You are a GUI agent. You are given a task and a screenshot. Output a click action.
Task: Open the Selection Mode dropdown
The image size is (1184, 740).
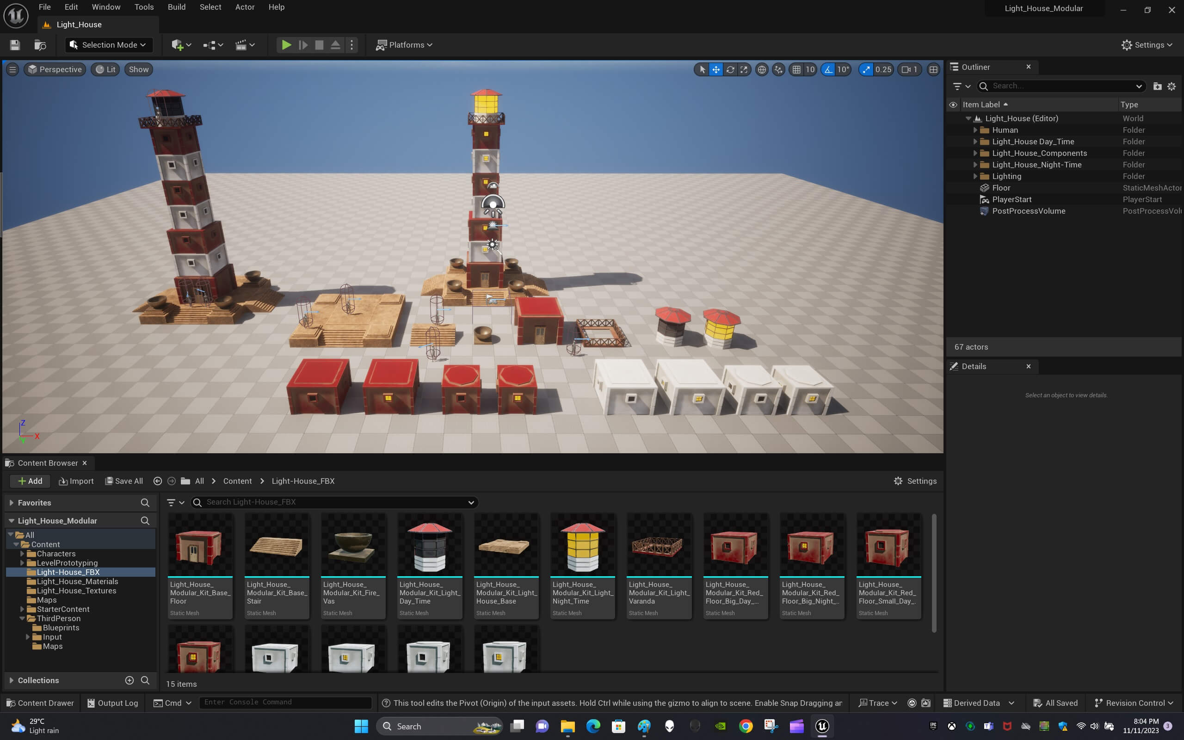pos(109,45)
